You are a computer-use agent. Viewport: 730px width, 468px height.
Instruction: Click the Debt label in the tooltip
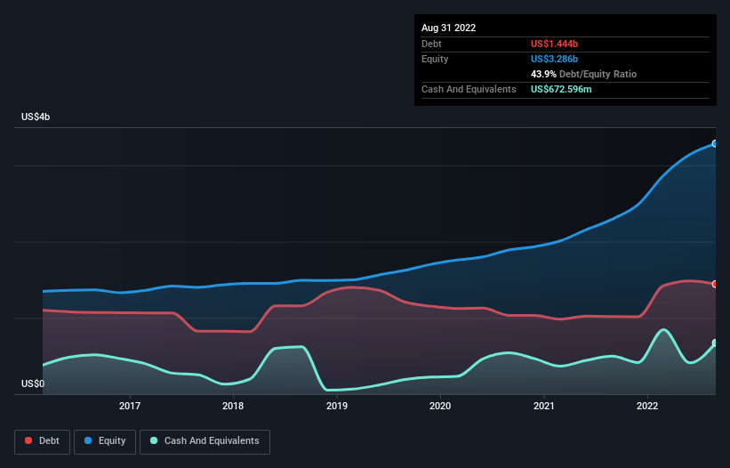[431, 44]
